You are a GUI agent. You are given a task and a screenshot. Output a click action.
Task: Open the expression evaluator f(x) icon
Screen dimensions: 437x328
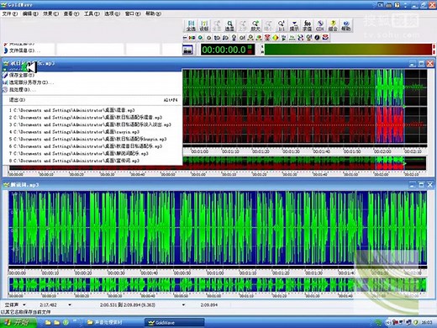pyautogui.click(x=307, y=26)
